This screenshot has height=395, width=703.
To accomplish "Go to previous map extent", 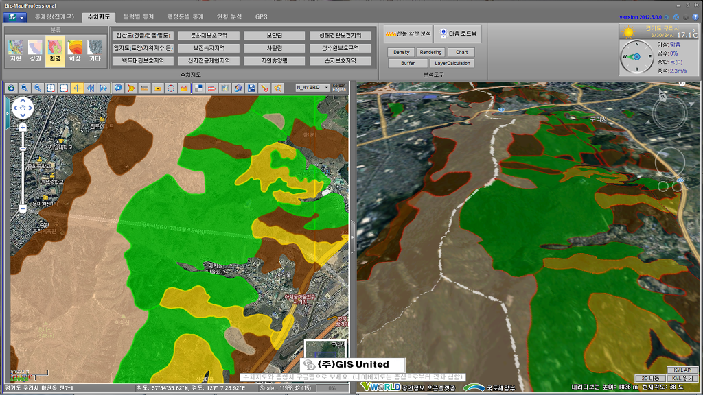I will (x=90, y=88).
